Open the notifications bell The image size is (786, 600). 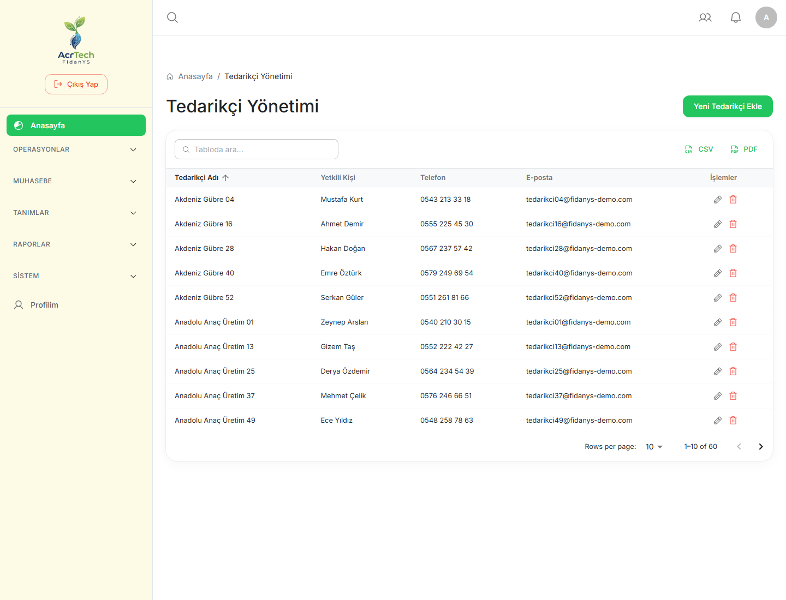pyautogui.click(x=736, y=17)
